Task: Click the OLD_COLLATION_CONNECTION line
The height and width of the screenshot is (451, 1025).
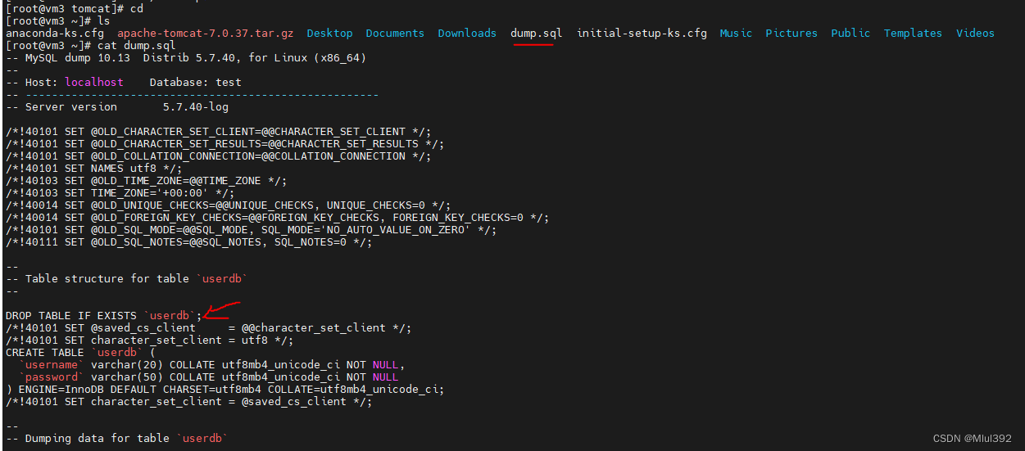Action: 219,156
